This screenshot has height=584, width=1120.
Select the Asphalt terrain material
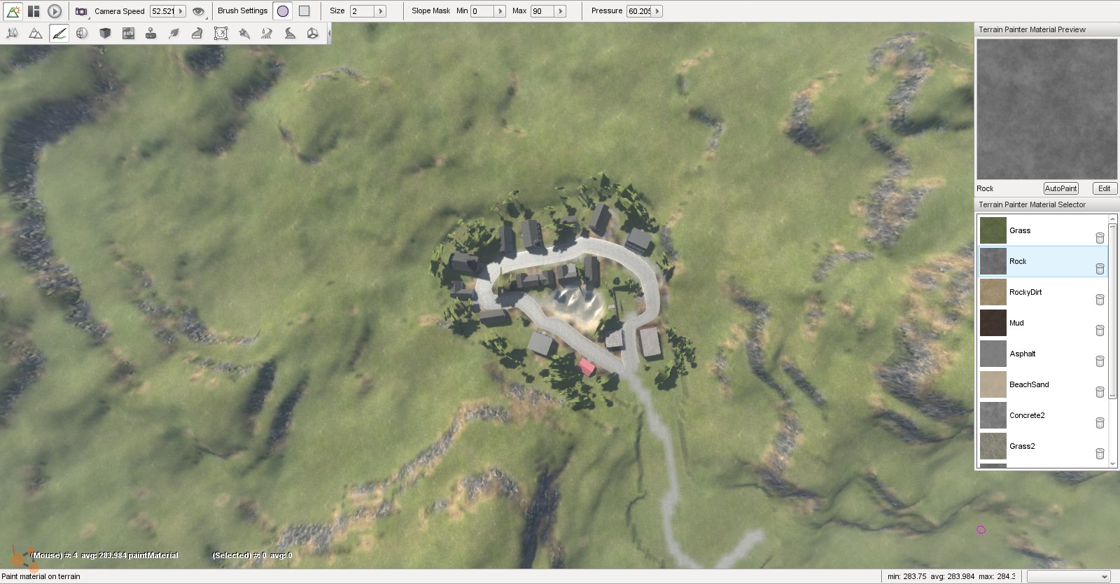pos(1042,354)
